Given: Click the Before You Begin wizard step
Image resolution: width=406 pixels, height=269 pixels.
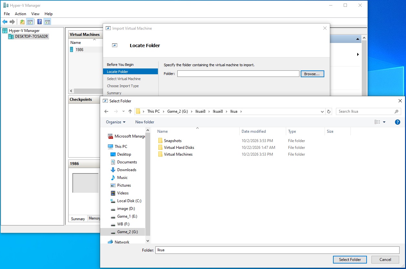Looking at the screenshot, I should [x=120, y=65].
